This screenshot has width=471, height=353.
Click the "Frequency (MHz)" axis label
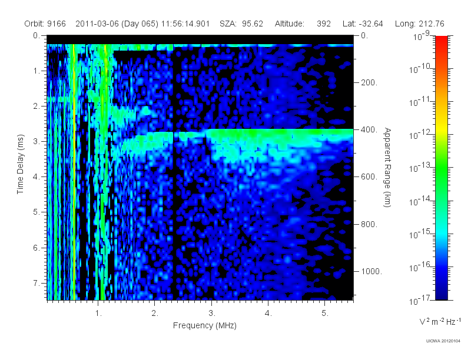(x=205, y=325)
